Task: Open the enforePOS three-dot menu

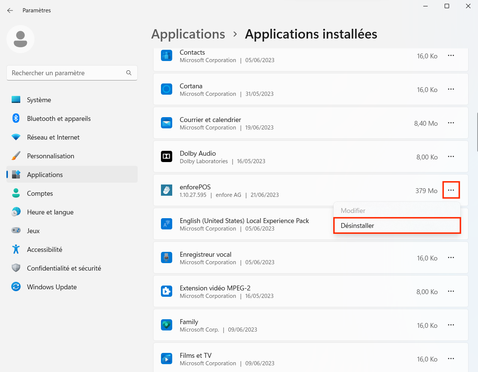Action: point(451,190)
